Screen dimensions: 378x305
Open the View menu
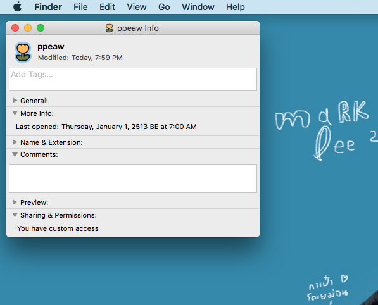(136, 7)
